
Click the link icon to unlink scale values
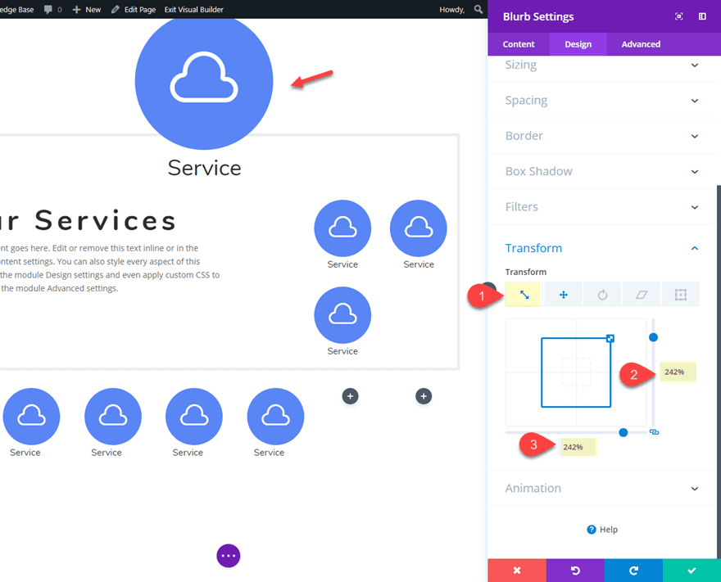click(654, 432)
